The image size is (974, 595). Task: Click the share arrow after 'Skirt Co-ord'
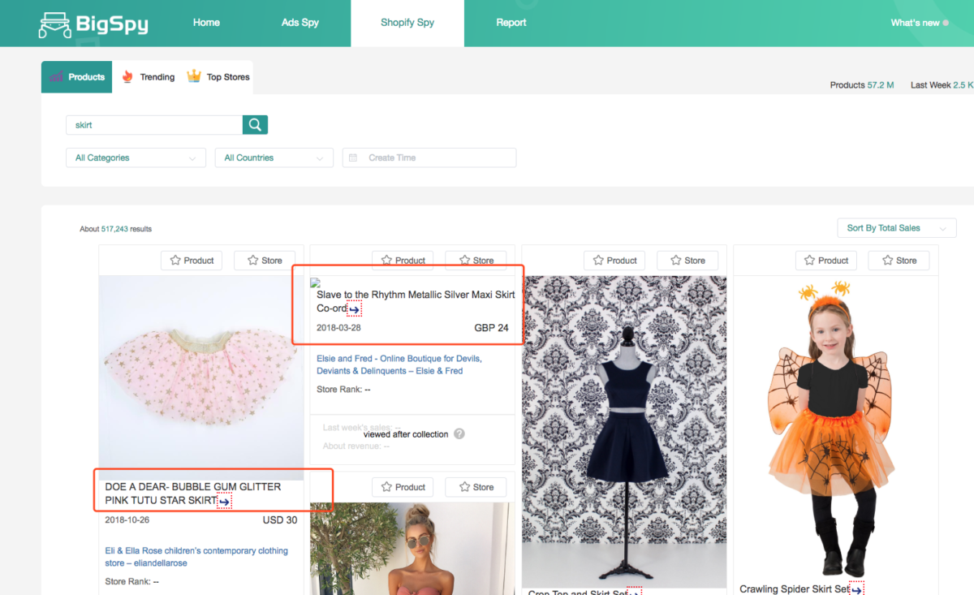[x=354, y=309]
